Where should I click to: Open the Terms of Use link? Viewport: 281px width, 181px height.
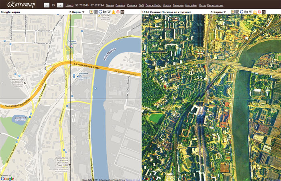pyautogui.click(x=133, y=180)
